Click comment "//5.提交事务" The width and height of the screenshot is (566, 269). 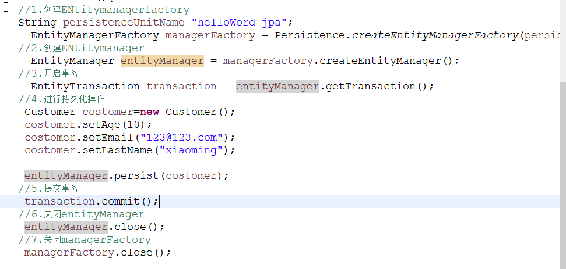coord(48,188)
